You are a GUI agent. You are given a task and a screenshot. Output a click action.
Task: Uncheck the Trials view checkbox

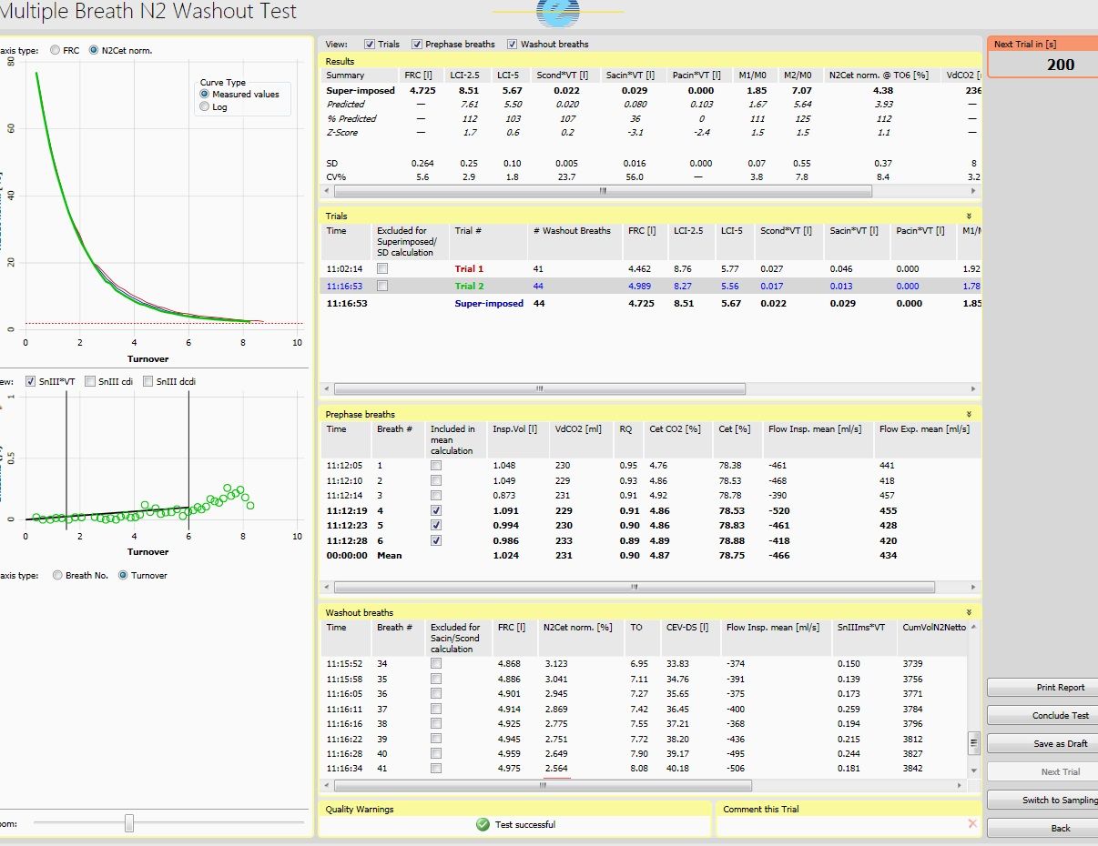click(370, 44)
